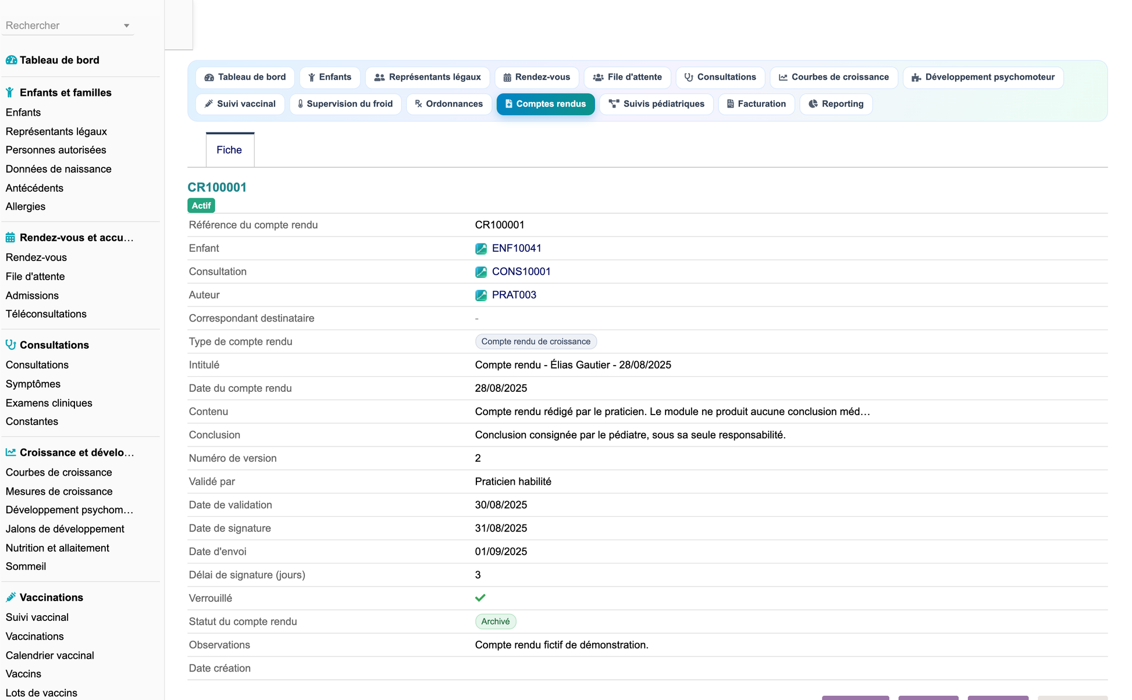This screenshot has height=700, width=1132.
Task: Click the Enfants et familles child icon
Action: click(x=10, y=92)
